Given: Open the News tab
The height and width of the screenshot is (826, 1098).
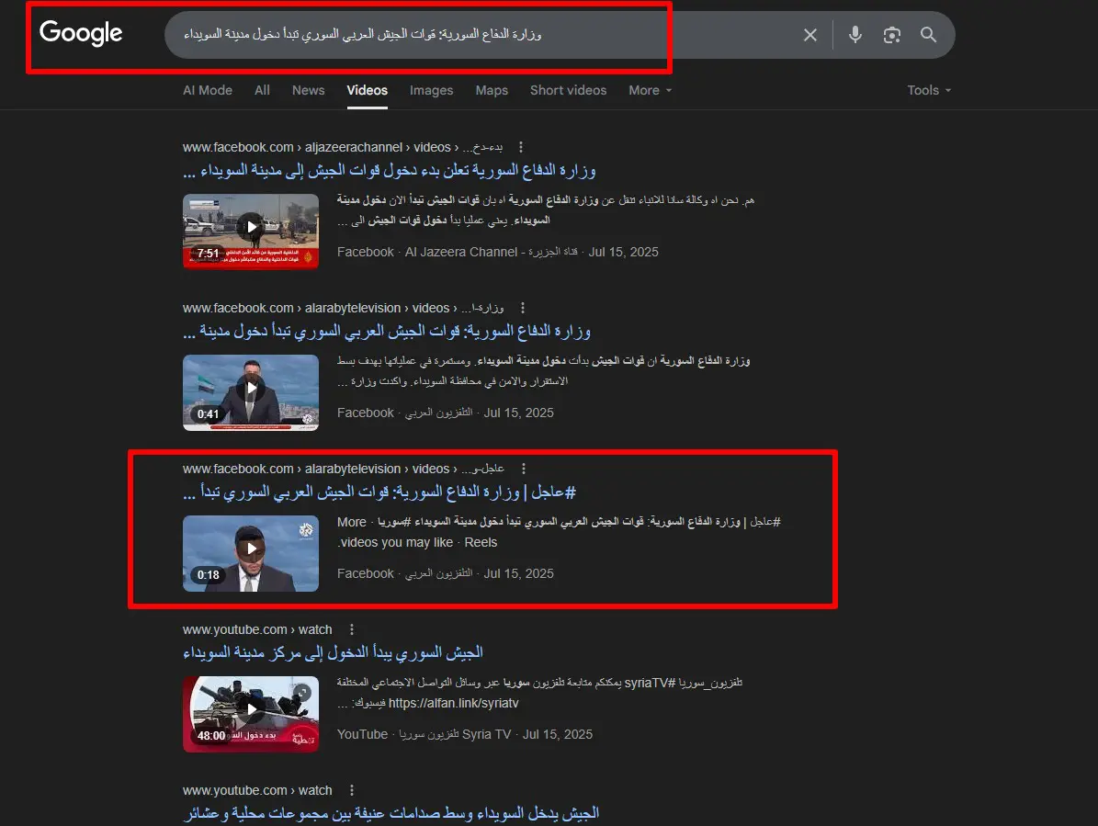Looking at the screenshot, I should coord(308,90).
